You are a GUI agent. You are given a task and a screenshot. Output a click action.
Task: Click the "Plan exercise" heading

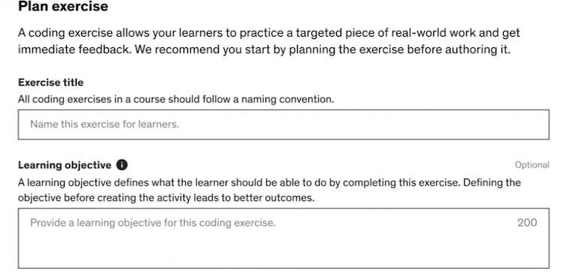(x=63, y=7)
